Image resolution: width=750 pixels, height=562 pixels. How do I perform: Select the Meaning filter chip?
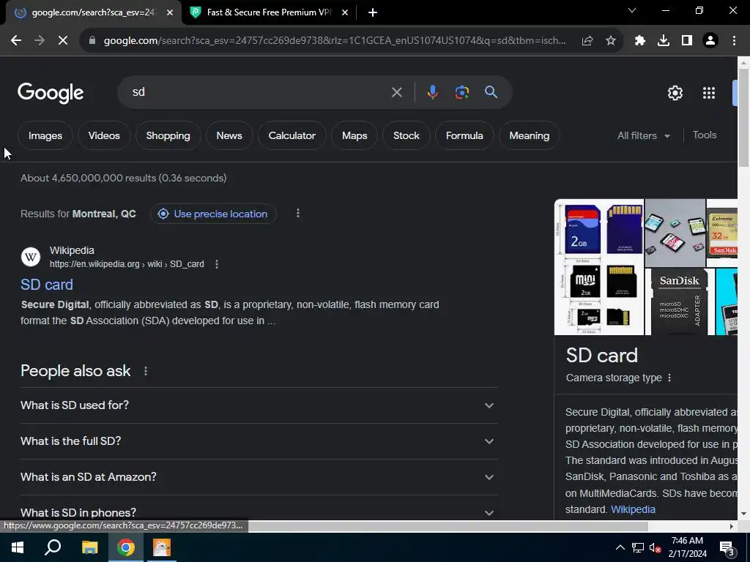pos(529,135)
